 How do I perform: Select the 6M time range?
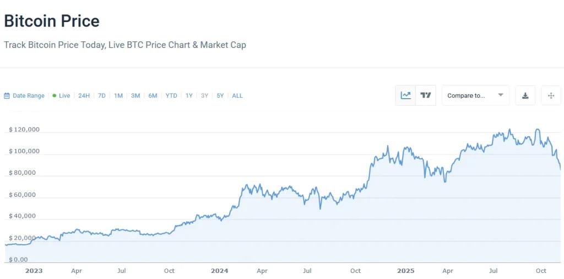pos(153,96)
